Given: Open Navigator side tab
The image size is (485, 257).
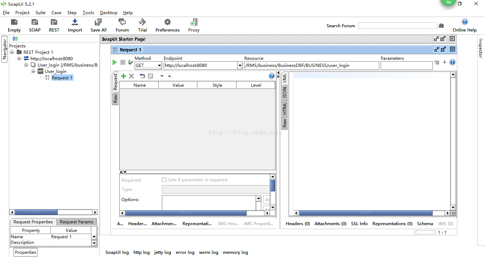Looking at the screenshot, I should tap(5, 49).
